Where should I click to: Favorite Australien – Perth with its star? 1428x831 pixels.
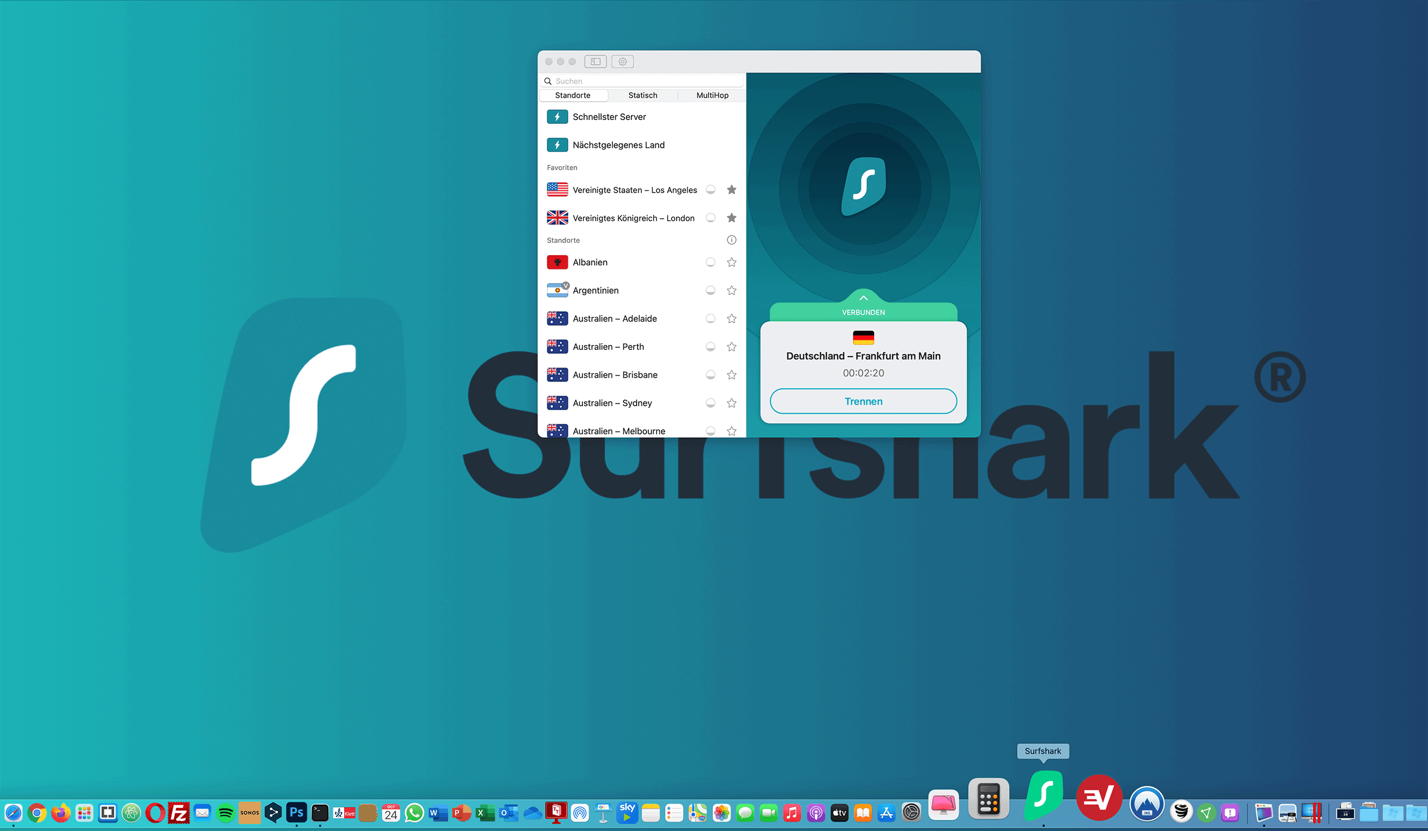[x=731, y=347]
